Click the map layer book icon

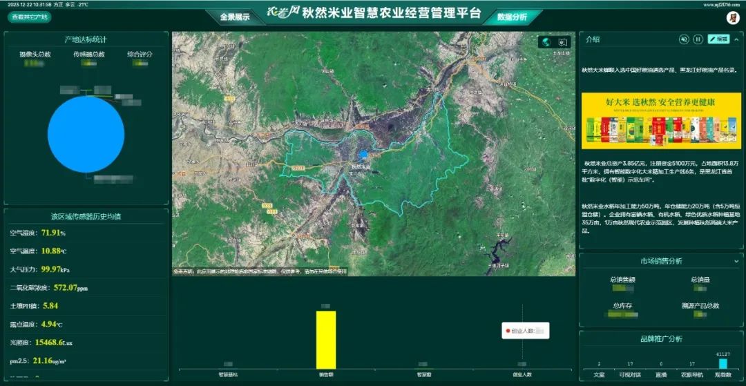pyautogui.click(x=562, y=42)
